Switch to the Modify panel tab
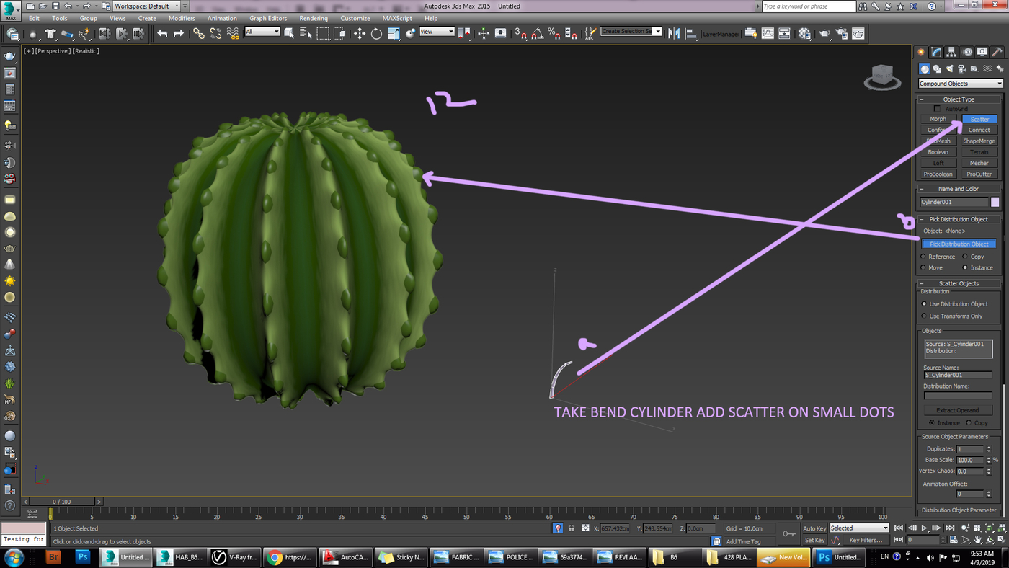This screenshot has width=1009, height=568. 935,52
